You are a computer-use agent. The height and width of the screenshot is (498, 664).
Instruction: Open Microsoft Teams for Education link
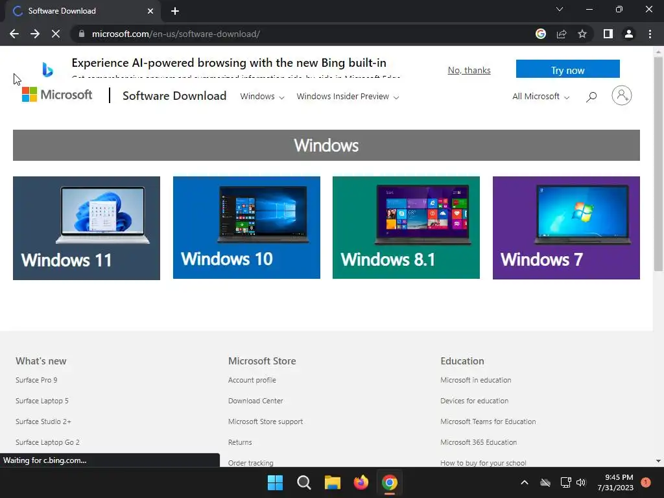488,421
